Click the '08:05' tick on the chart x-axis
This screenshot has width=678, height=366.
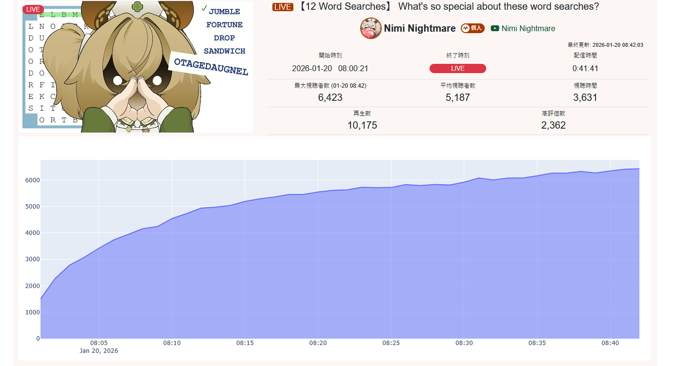99,343
